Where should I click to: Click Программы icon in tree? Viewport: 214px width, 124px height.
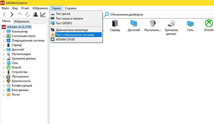(9, 76)
